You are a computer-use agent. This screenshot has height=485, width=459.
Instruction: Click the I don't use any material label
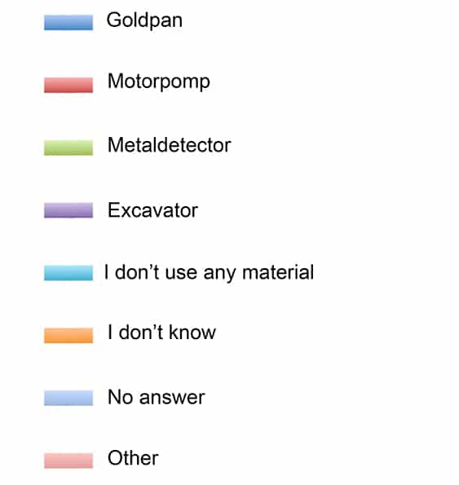(209, 272)
